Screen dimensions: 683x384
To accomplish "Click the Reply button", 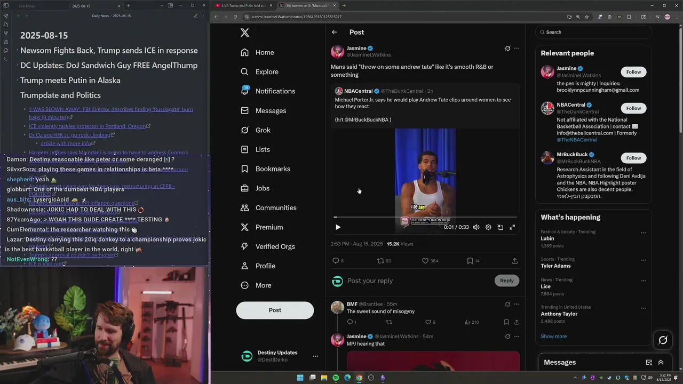I will coord(507,281).
